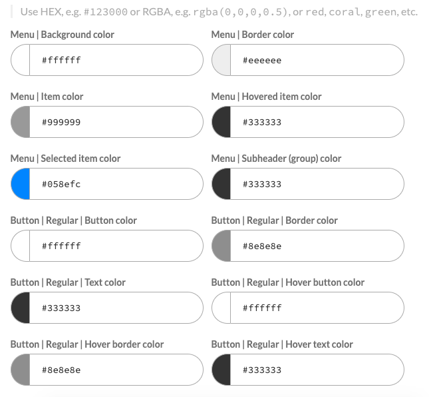
Task: Click the blue Selected item color swatch
Action: [x=21, y=184]
